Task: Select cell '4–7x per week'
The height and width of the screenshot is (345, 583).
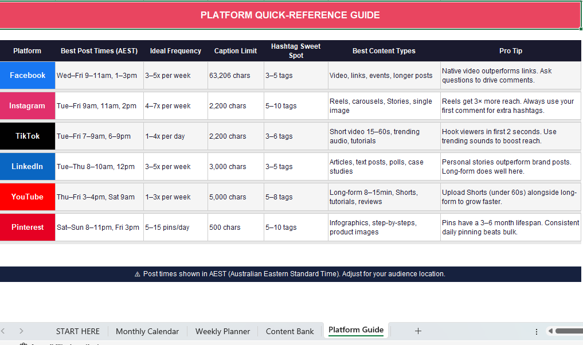Action: click(x=175, y=106)
